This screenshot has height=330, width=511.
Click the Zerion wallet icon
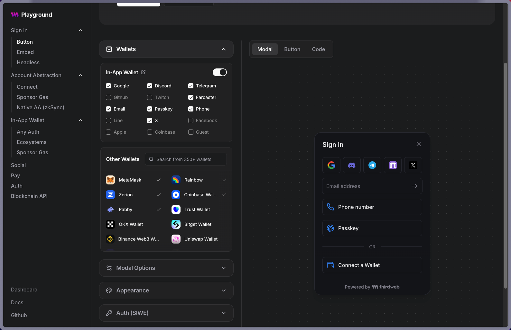pyautogui.click(x=110, y=195)
